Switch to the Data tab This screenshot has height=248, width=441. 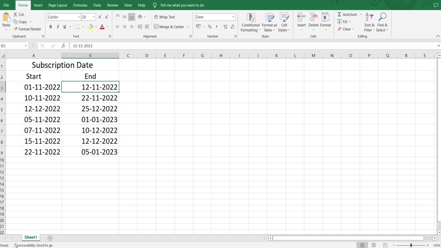pyautogui.click(x=97, y=5)
